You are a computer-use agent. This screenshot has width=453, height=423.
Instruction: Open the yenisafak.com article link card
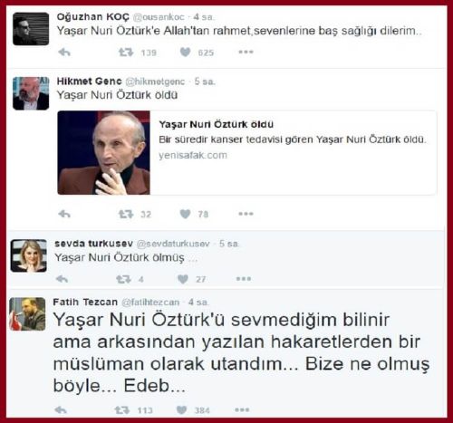[x=247, y=152]
